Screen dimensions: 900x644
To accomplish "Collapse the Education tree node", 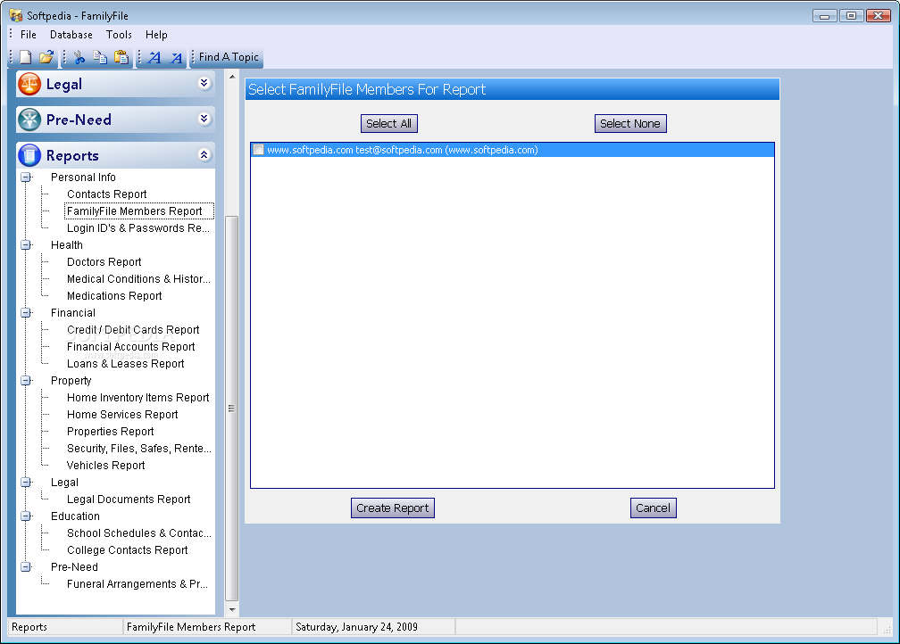I will tap(25, 516).
